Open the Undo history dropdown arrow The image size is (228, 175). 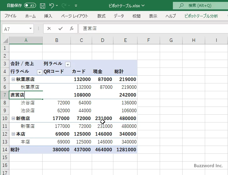click(57, 6)
